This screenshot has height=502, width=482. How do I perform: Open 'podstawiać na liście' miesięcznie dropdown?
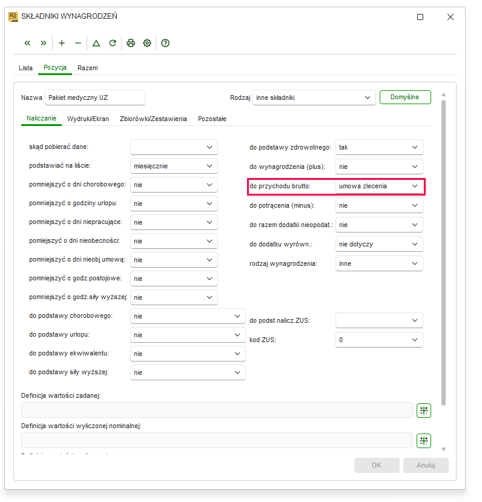[174, 166]
